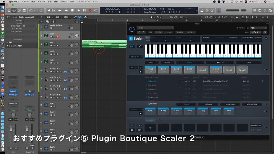Open the Side Chain dropdown
The height and width of the screenshot is (154, 274).
pyautogui.click(x=258, y=28)
